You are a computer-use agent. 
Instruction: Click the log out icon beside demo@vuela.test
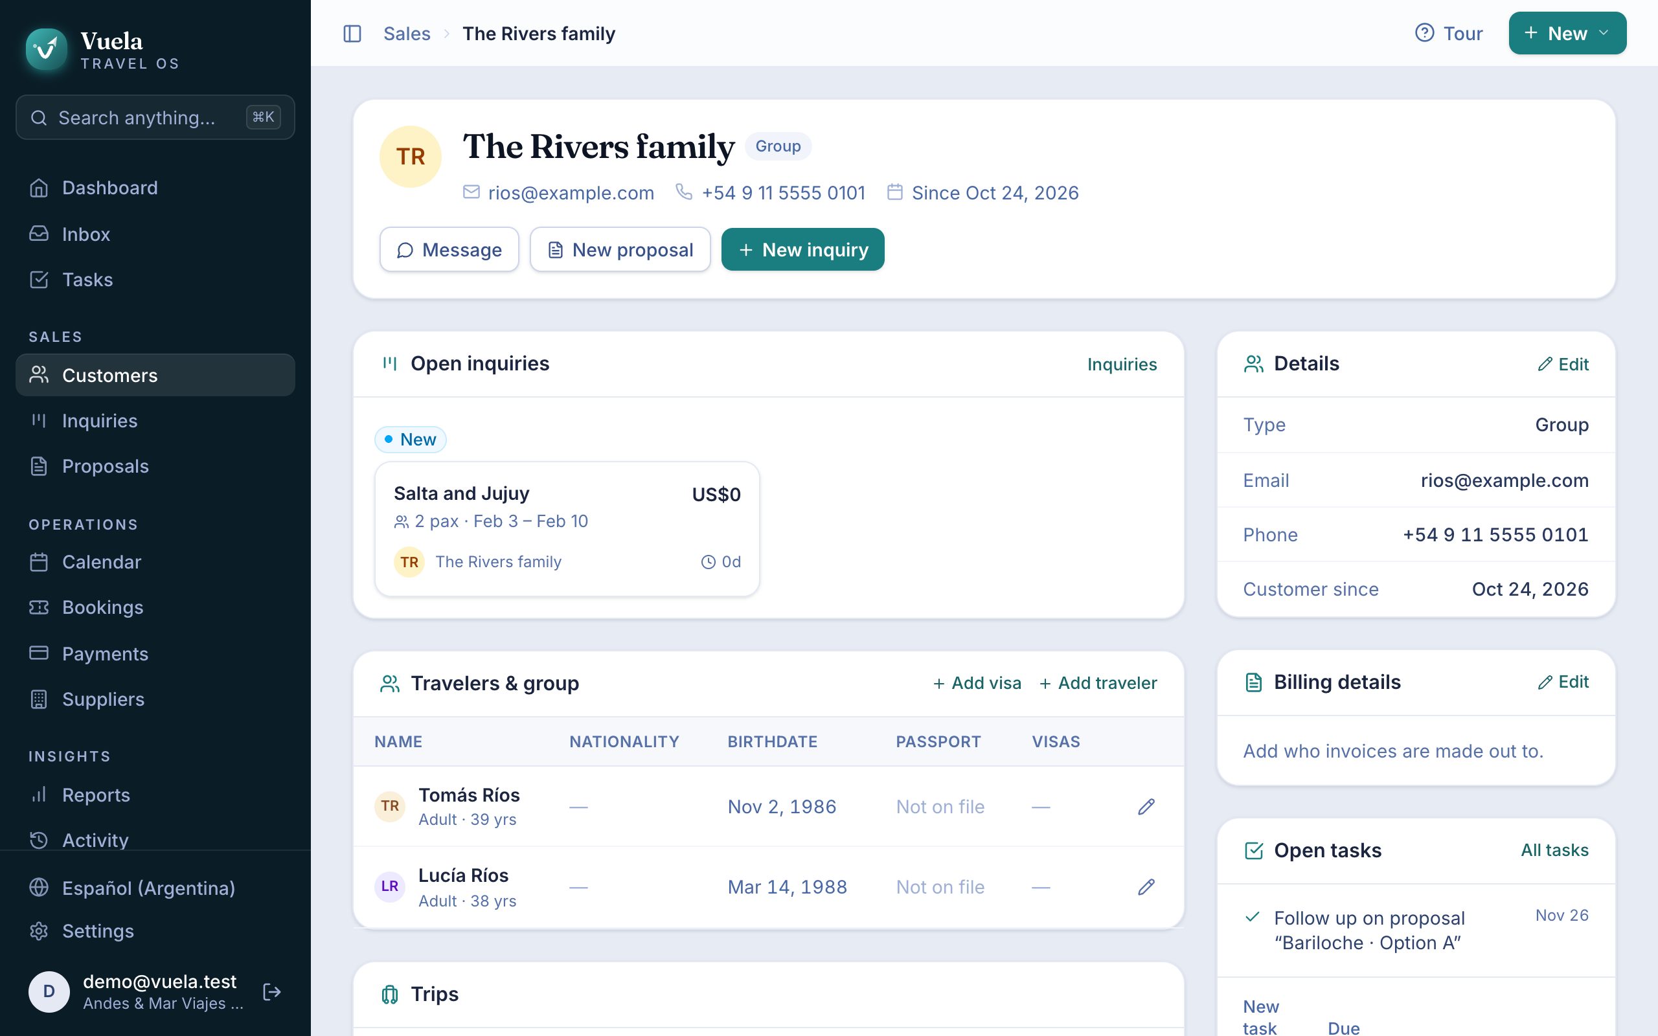click(272, 991)
